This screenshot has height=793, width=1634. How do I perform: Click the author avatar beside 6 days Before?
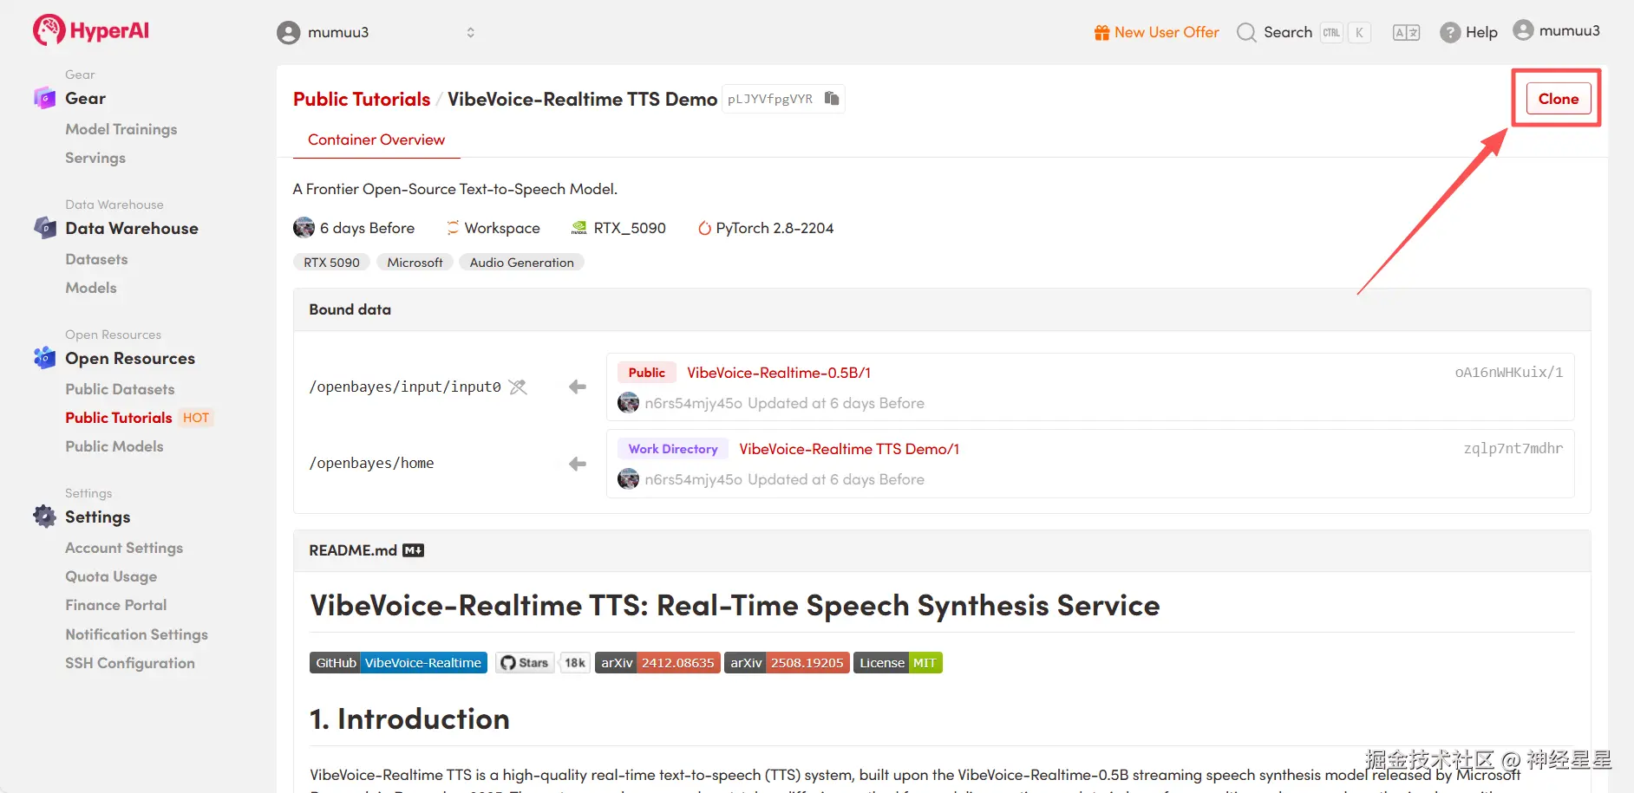tap(304, 228)
